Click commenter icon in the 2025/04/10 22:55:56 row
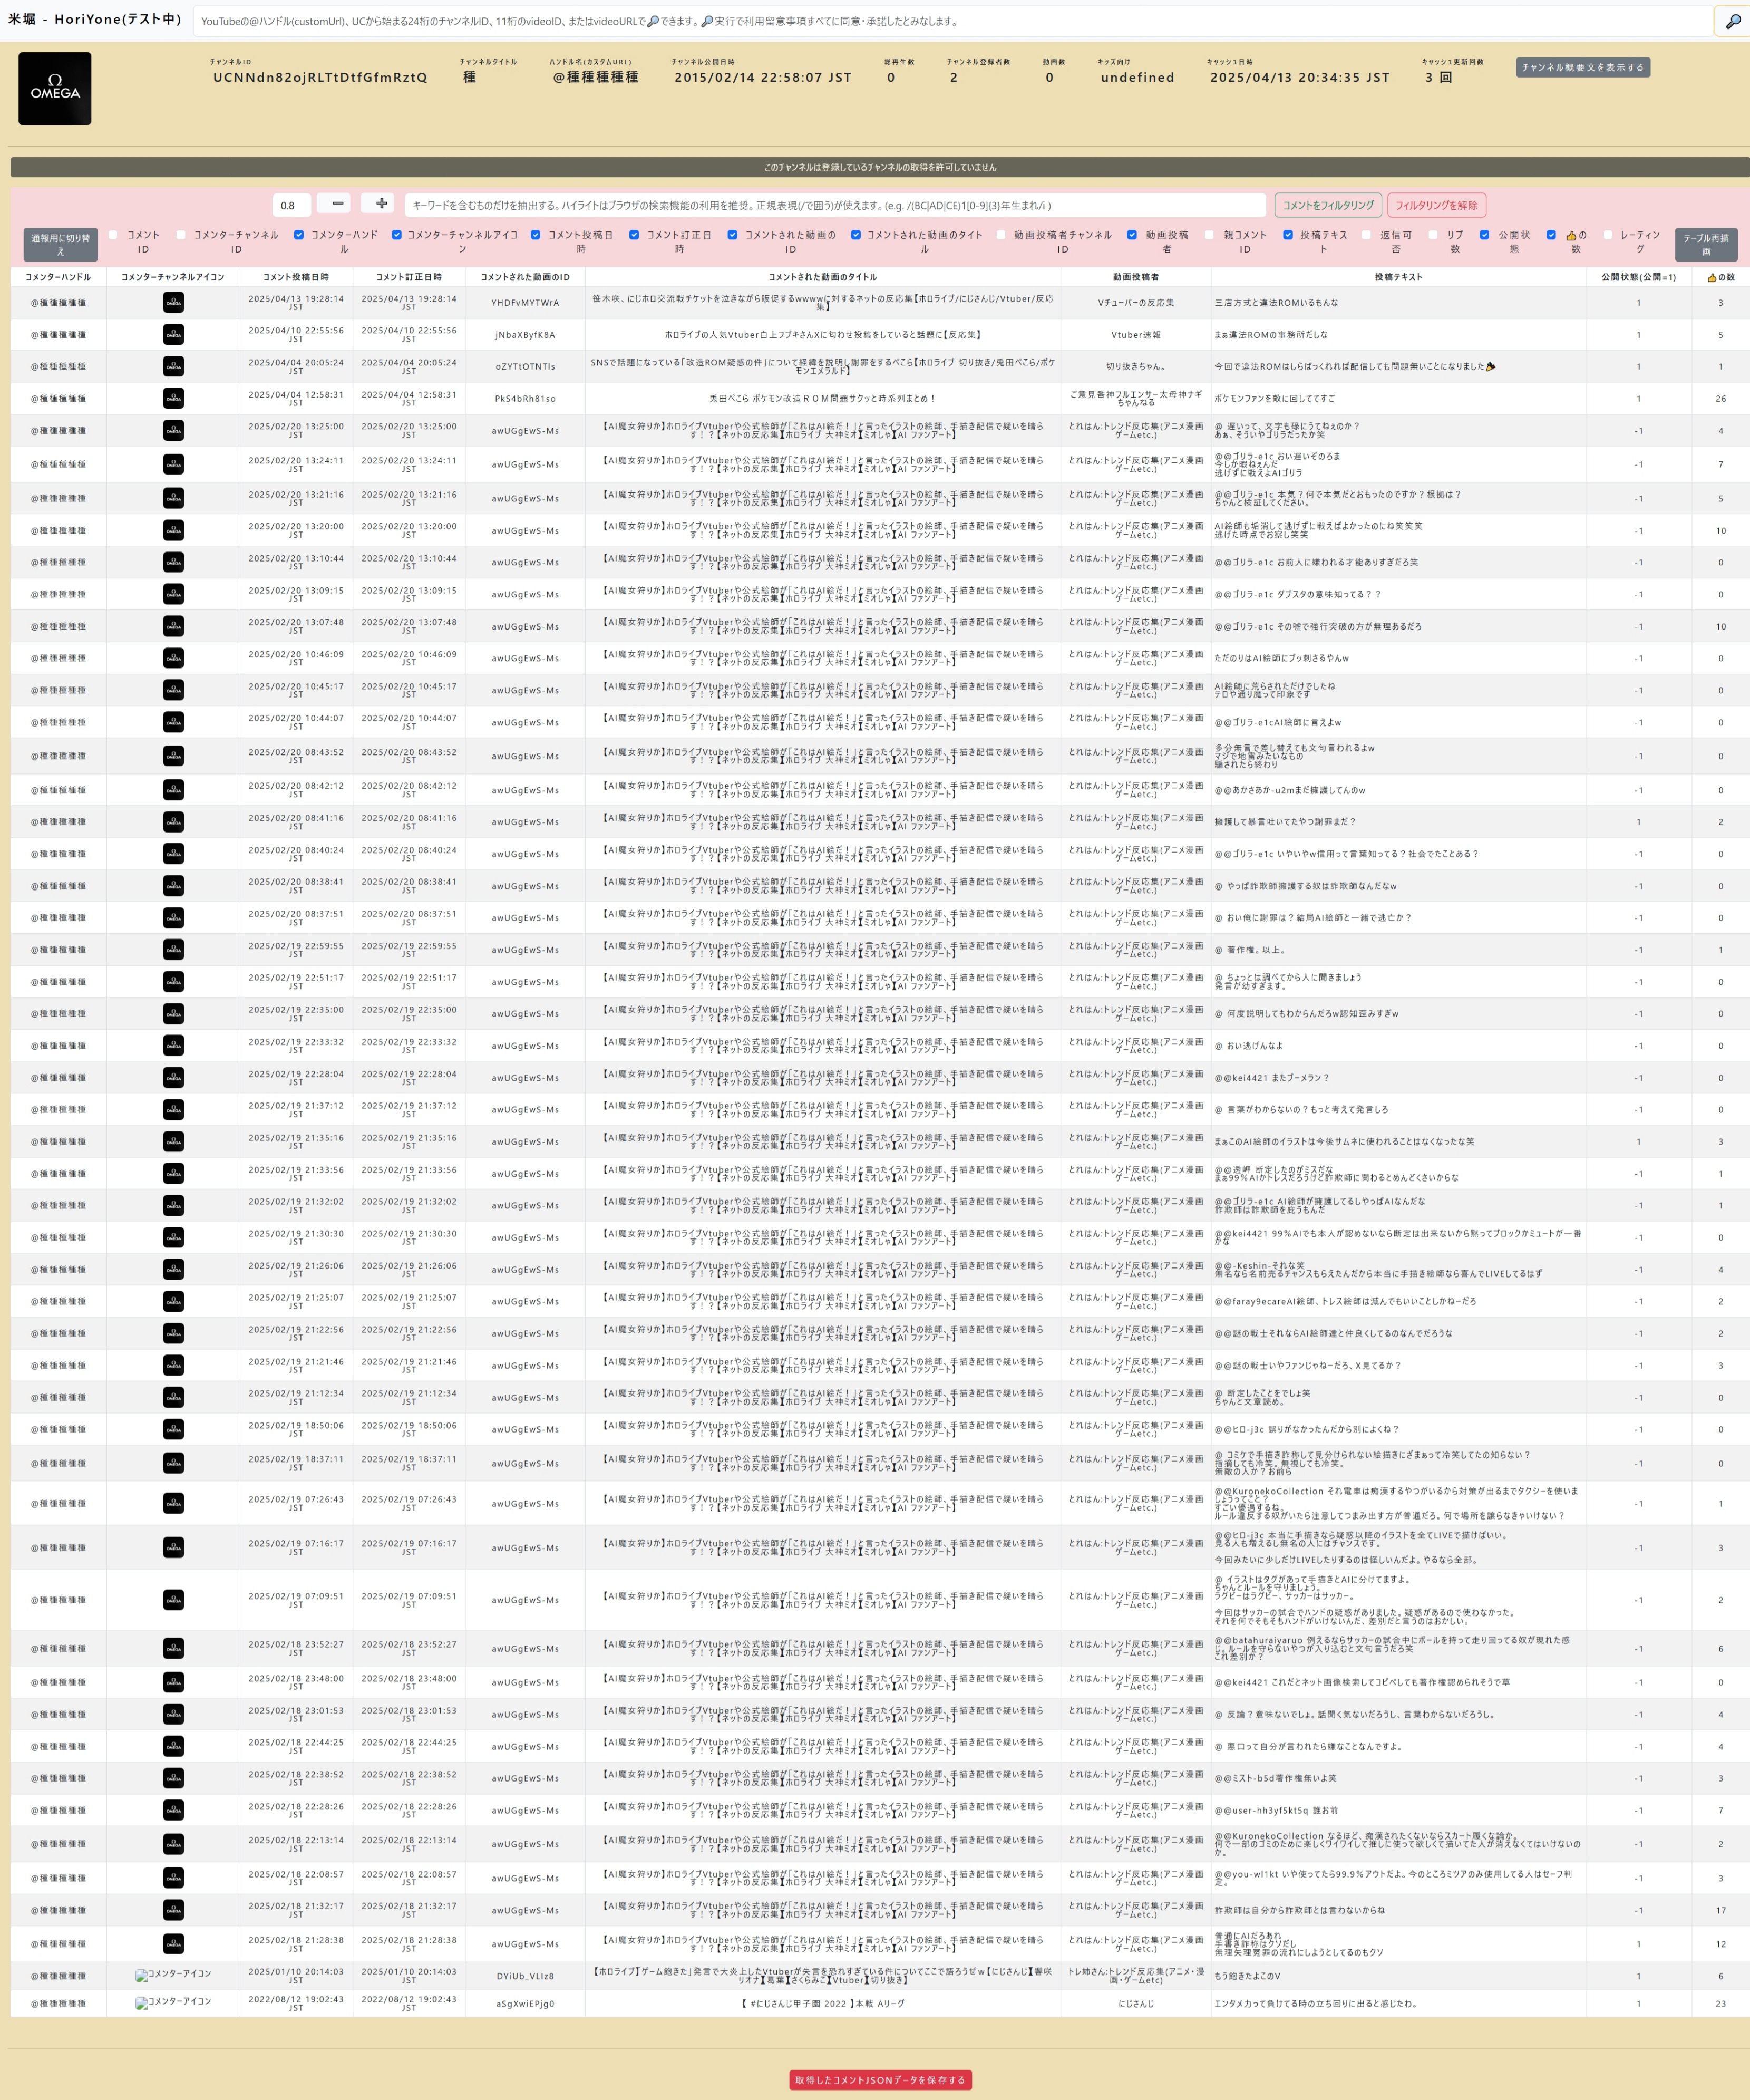This screenshot has height=2100, width=1750. click(173, 335)
